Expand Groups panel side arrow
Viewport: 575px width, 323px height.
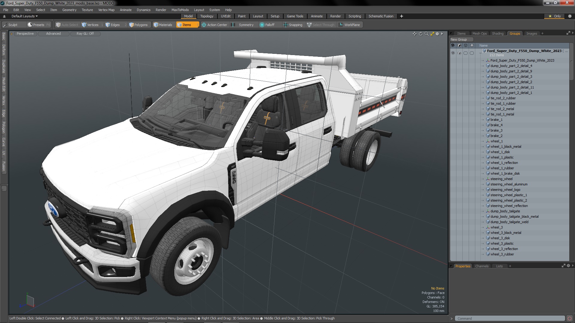point(573,33)
